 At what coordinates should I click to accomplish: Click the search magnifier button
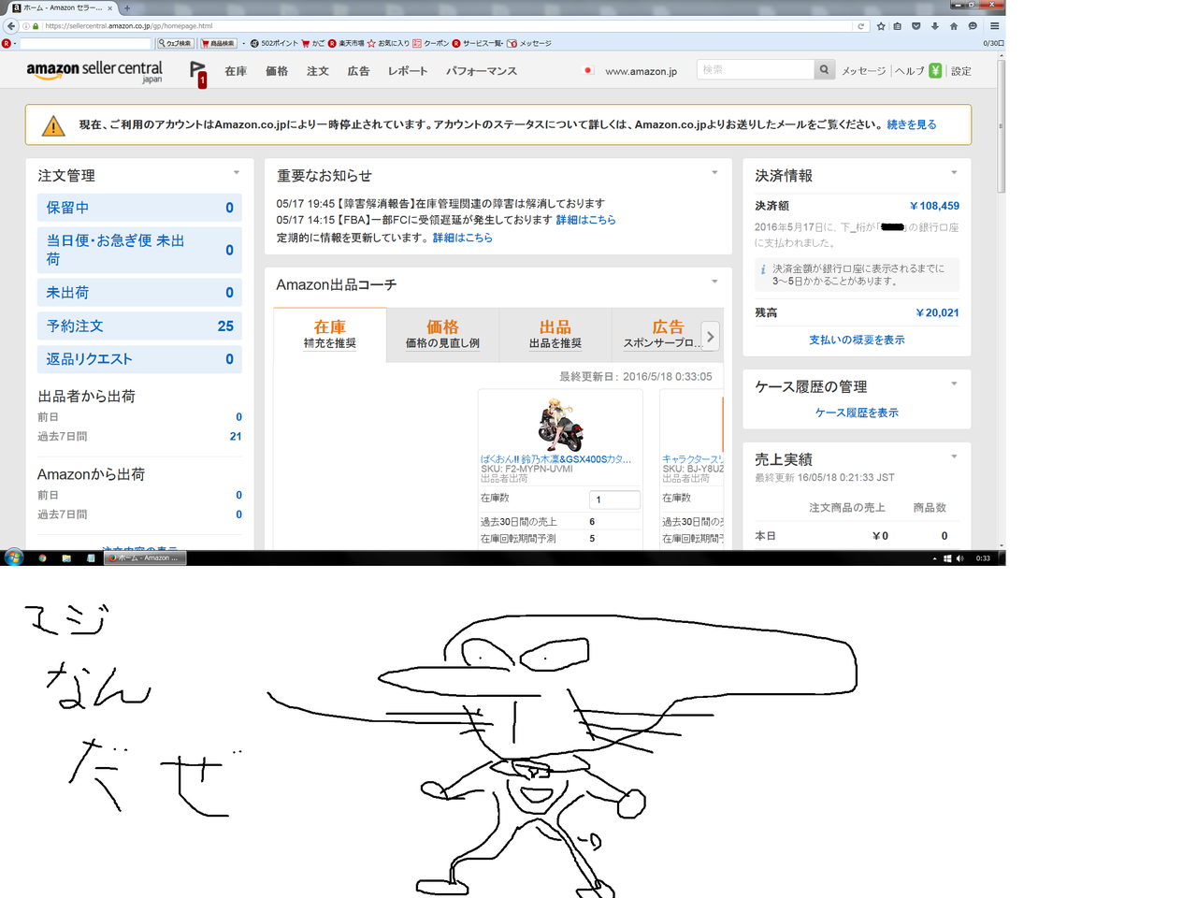coord(824,69)
